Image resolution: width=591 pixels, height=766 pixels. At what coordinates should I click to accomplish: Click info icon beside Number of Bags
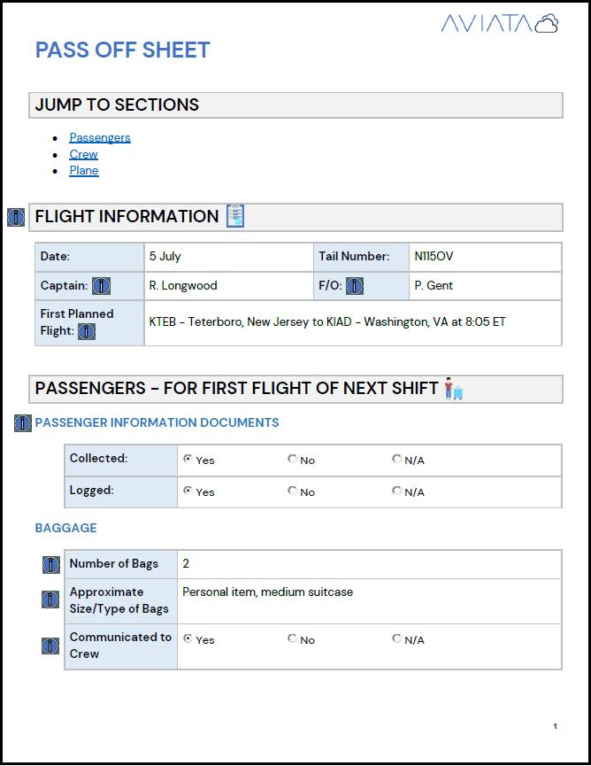(x=50, y=565)
